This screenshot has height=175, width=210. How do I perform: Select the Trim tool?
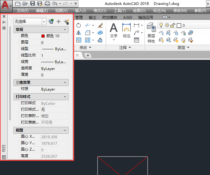click(x=88, y=25)
